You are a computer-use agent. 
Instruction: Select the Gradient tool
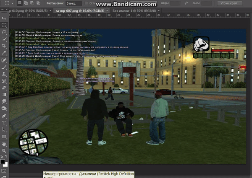click(4, 95)
